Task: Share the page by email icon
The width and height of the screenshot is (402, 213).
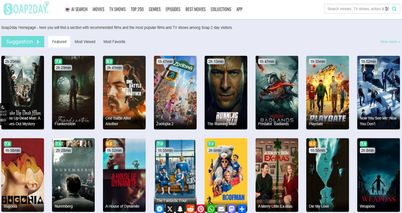Action: (x=221, y=209)
